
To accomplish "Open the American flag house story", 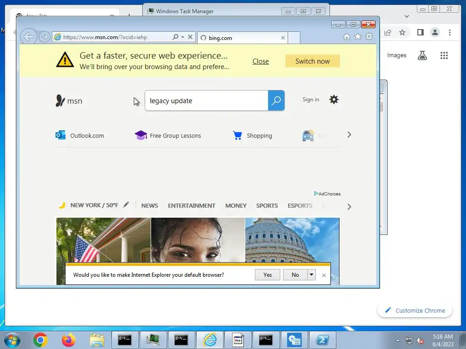I will [x=103, y=240].
